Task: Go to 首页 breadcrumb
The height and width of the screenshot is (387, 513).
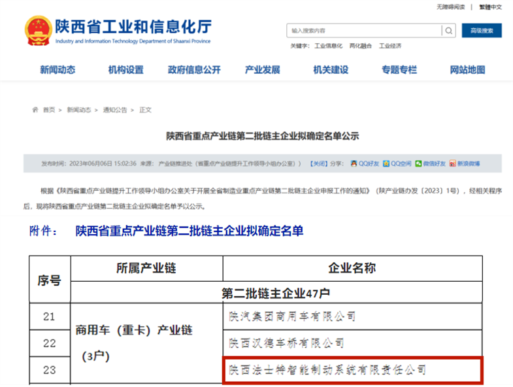Action: pyautogui.click(x=49, y=110)
